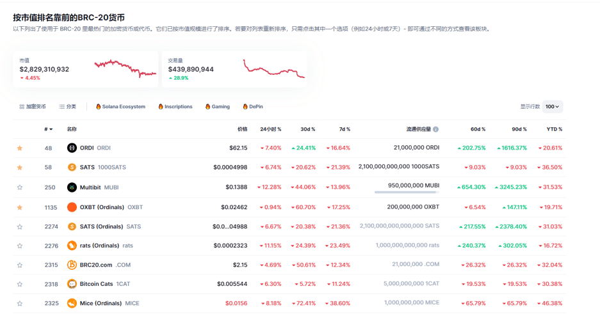Viewport: 600px width, 314px height.
Task: Click the Multibit MUBI coin icon
Action: [72, 187]
